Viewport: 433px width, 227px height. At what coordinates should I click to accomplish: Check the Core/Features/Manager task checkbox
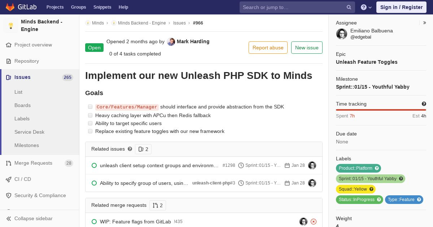coord(90,107)
